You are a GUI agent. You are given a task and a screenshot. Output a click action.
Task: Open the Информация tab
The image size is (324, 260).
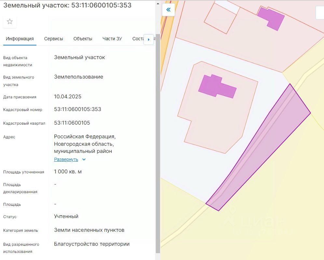tap(20, 39)
